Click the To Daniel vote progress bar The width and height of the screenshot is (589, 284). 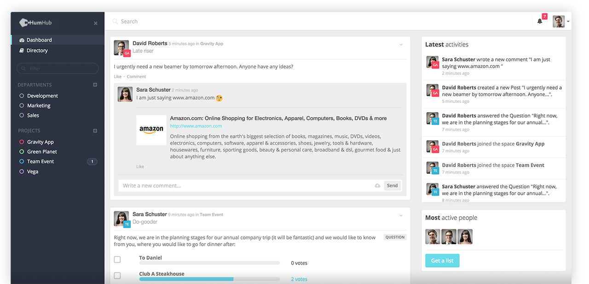(x=209, y=263)
